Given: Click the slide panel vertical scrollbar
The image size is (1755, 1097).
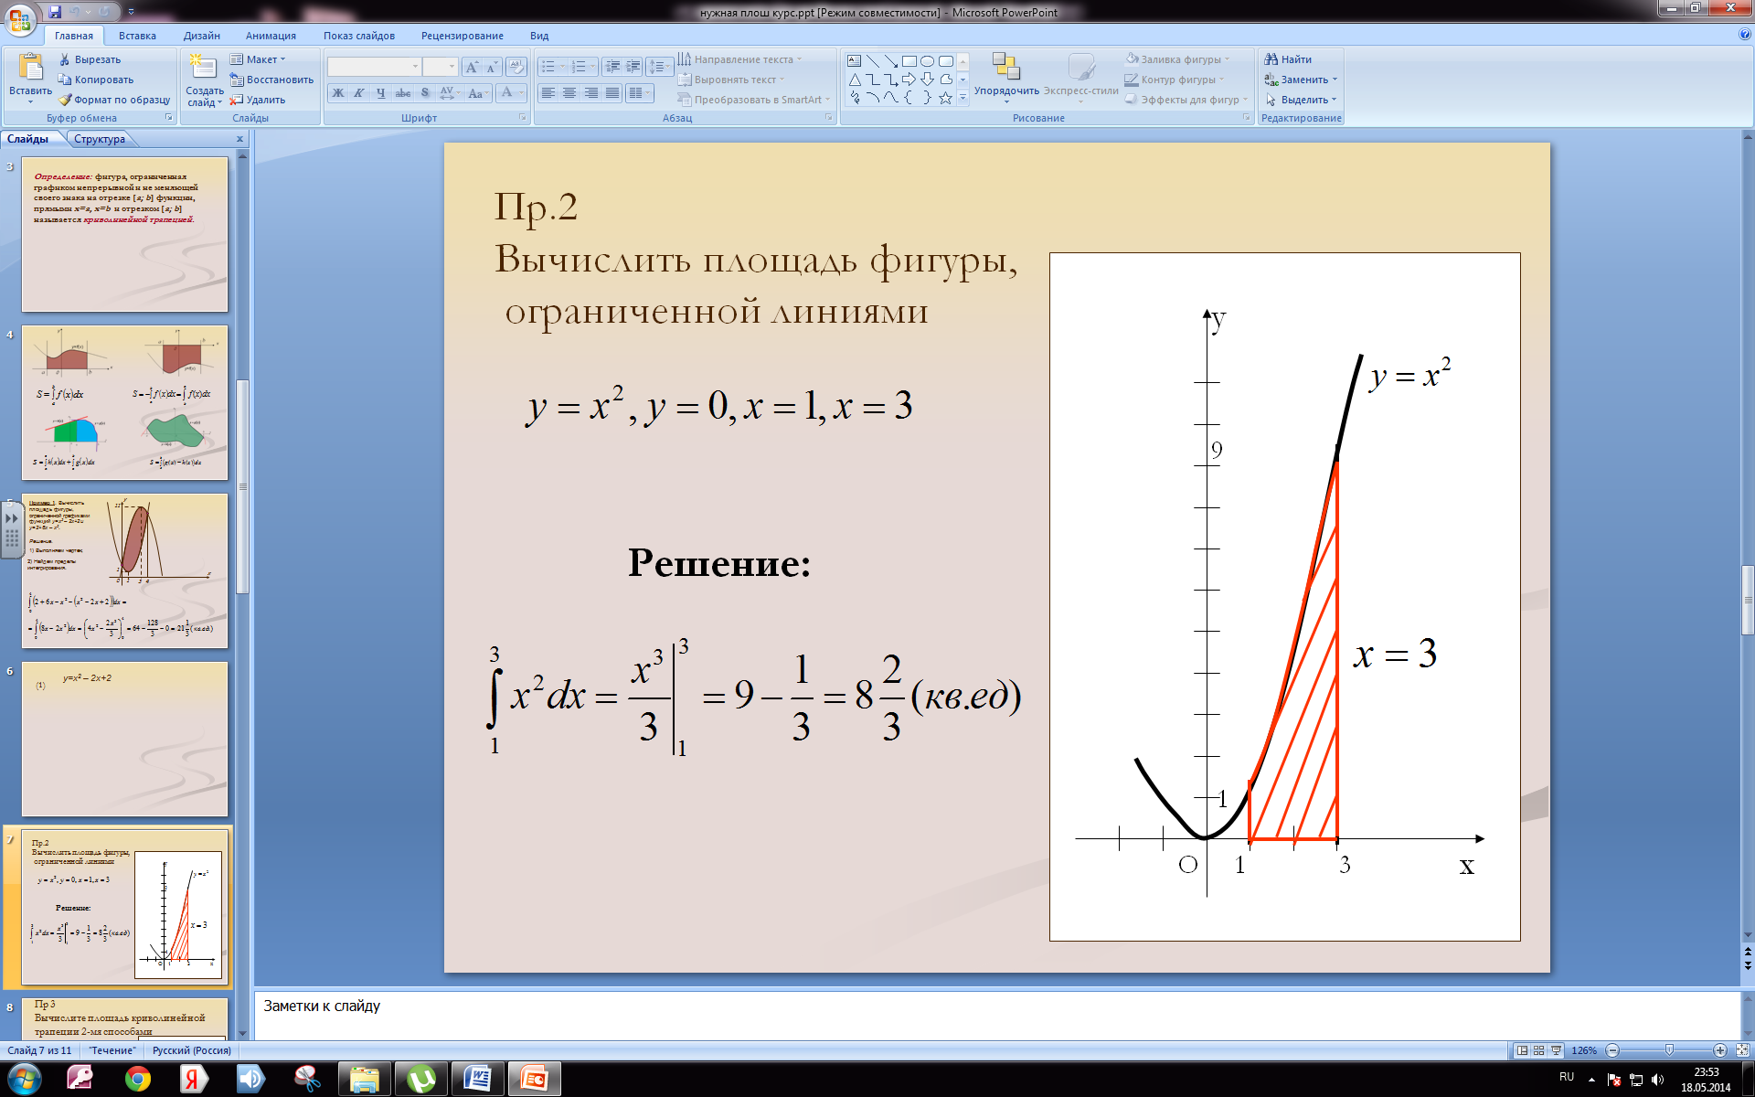Looking at the screenshot, I should [242, 486].
